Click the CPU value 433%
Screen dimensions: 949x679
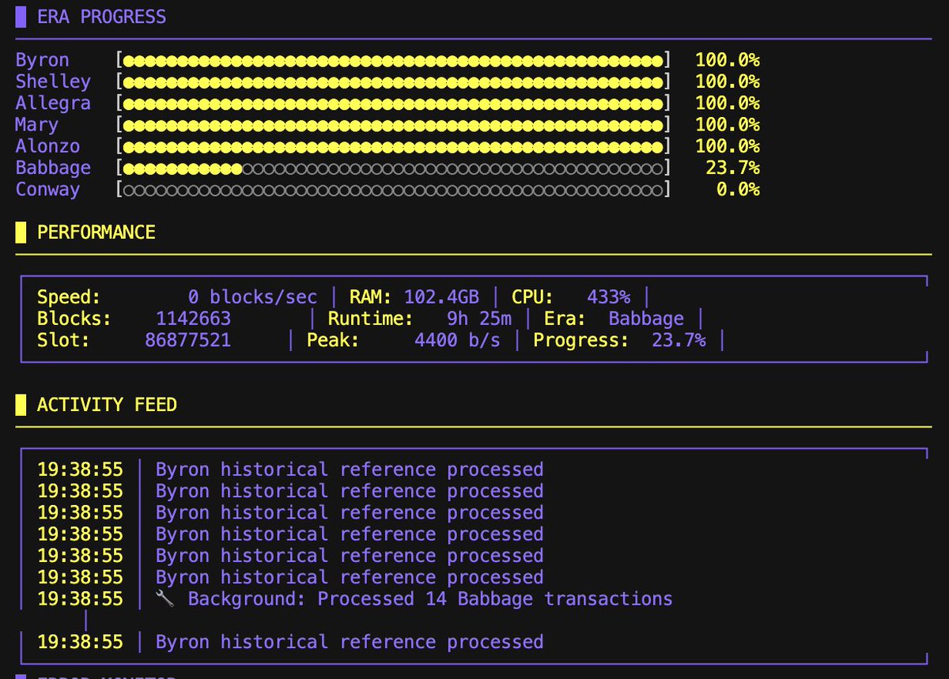click(609, 297)
